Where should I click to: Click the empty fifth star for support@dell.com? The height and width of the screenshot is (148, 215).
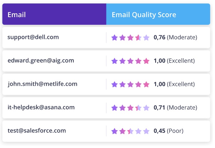(x=146, y=37)
